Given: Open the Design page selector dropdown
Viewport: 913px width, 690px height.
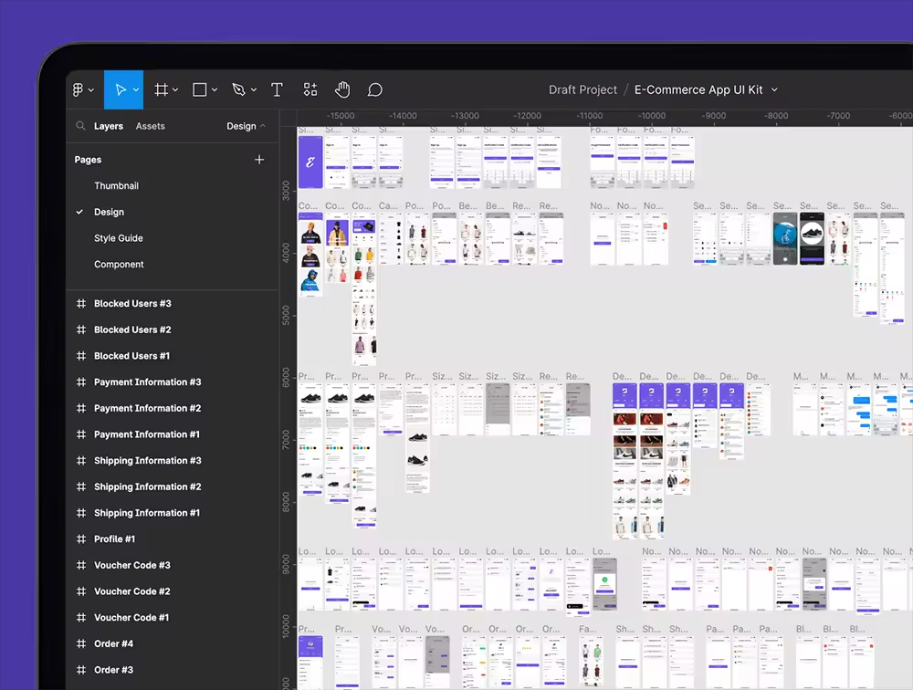Looking at the screenshot, I should point(246,126).
